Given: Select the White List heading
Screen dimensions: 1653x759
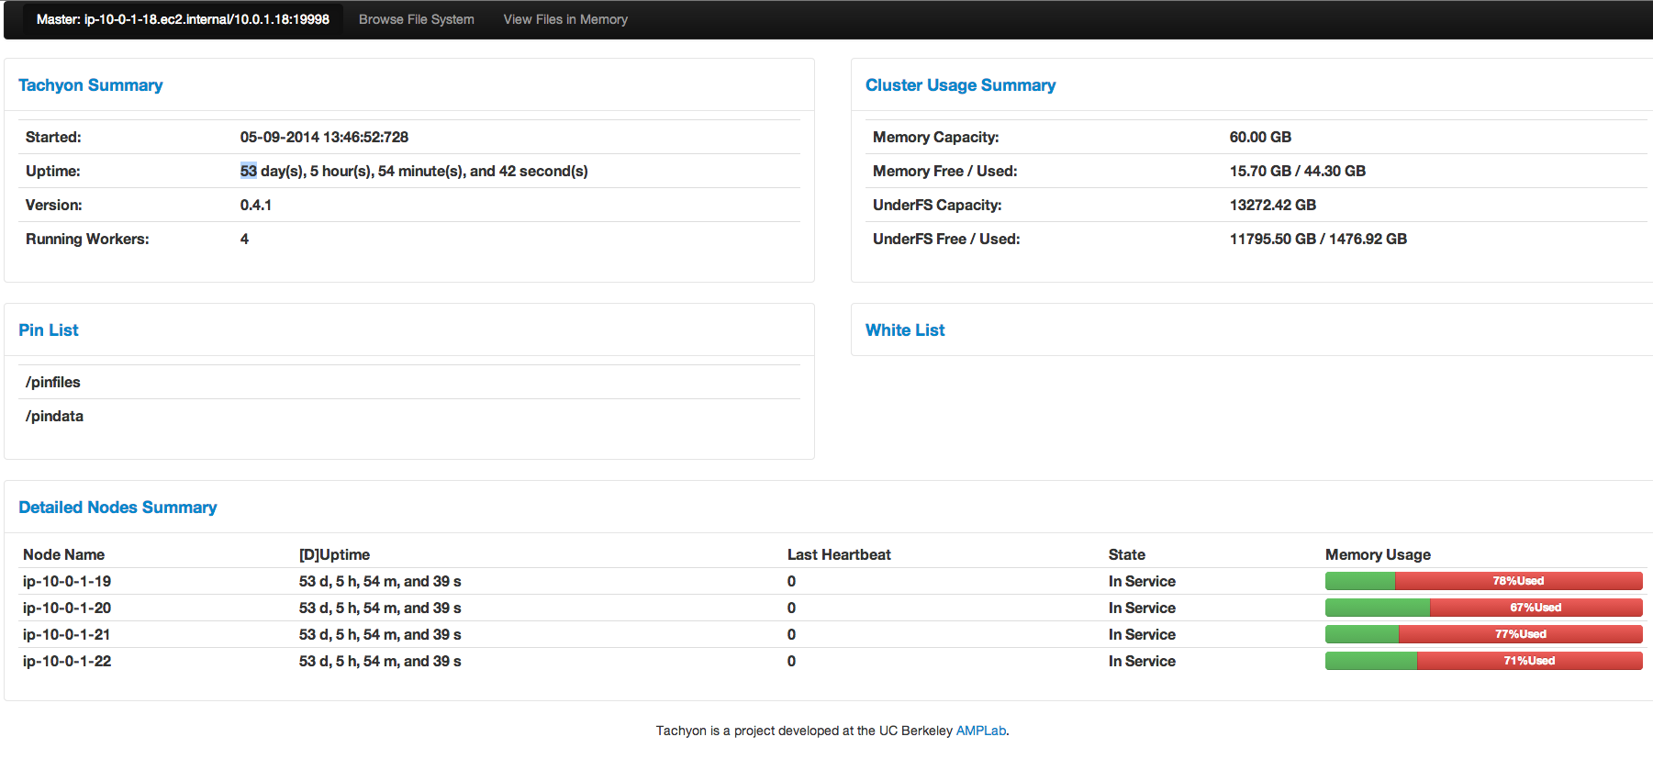Looking at the screenshot, I should click(904, 330).
